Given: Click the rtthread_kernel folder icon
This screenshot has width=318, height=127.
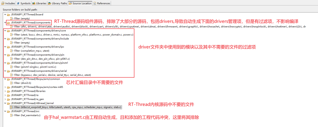Looking at the screenshot, I should (x=9, y=103).
